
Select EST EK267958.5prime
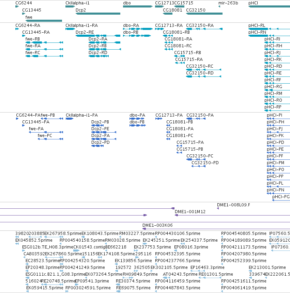(x=63, y=234)
